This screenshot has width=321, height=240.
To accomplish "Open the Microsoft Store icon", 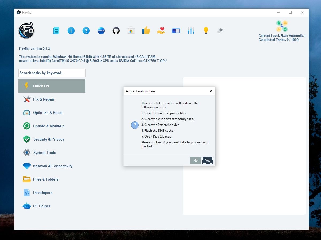I will pos(131,31).
